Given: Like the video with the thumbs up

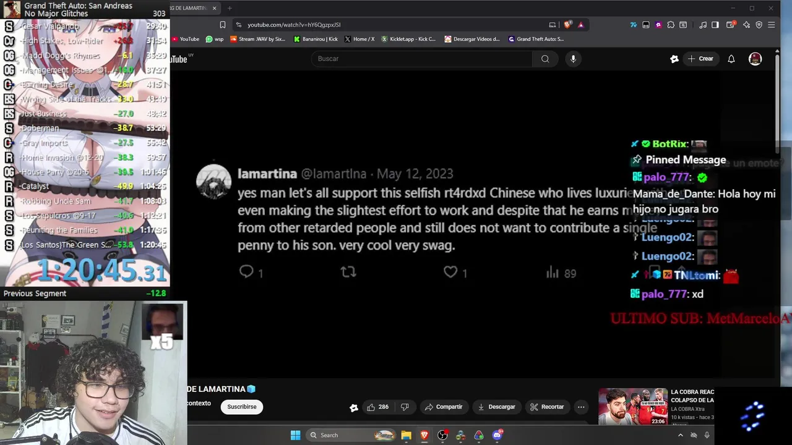Looking at the screenshot, I should [x=377, y=407].
